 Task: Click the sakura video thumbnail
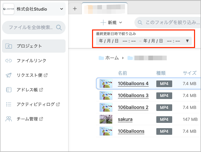(106, 119)
